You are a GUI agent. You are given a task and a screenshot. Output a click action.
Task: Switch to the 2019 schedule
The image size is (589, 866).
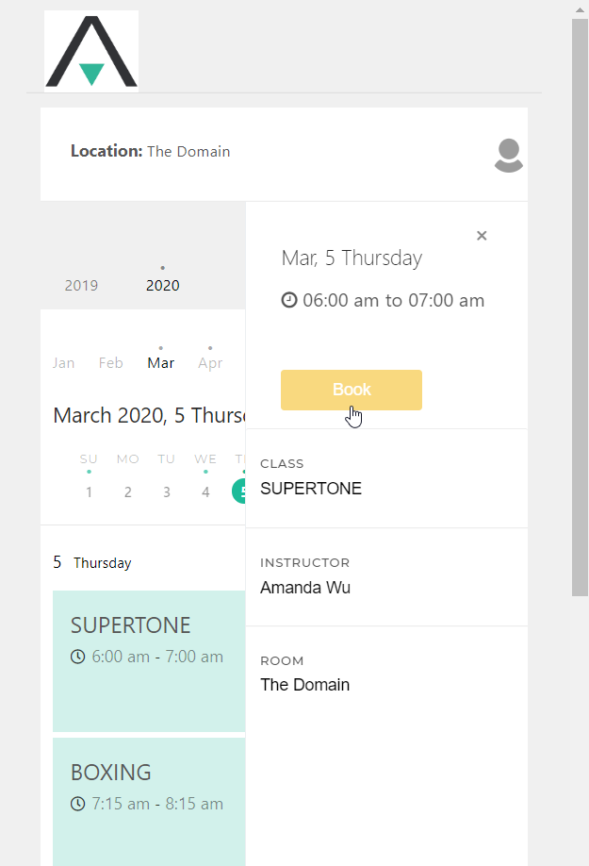(81, 285)
